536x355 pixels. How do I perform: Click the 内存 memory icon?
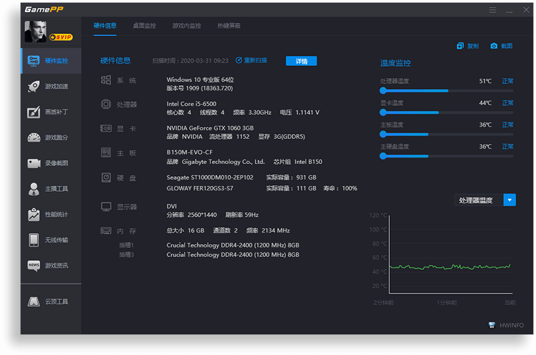106,231
